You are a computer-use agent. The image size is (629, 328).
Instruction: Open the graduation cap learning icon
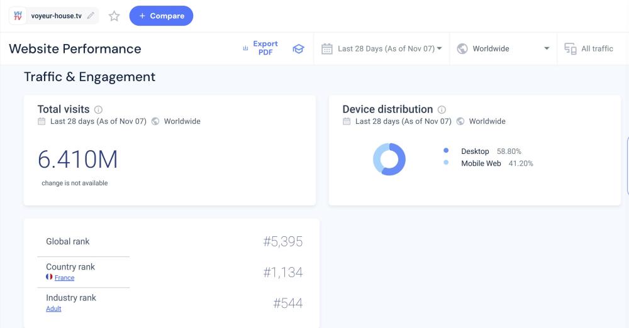(x=298, y=49)
